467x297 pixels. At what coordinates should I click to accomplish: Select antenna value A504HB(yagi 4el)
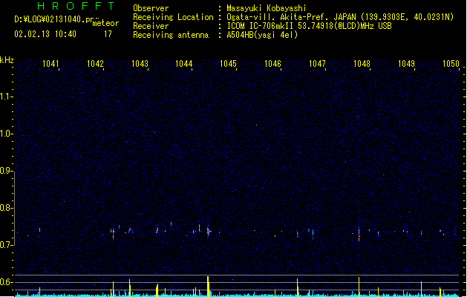[262, 35]
